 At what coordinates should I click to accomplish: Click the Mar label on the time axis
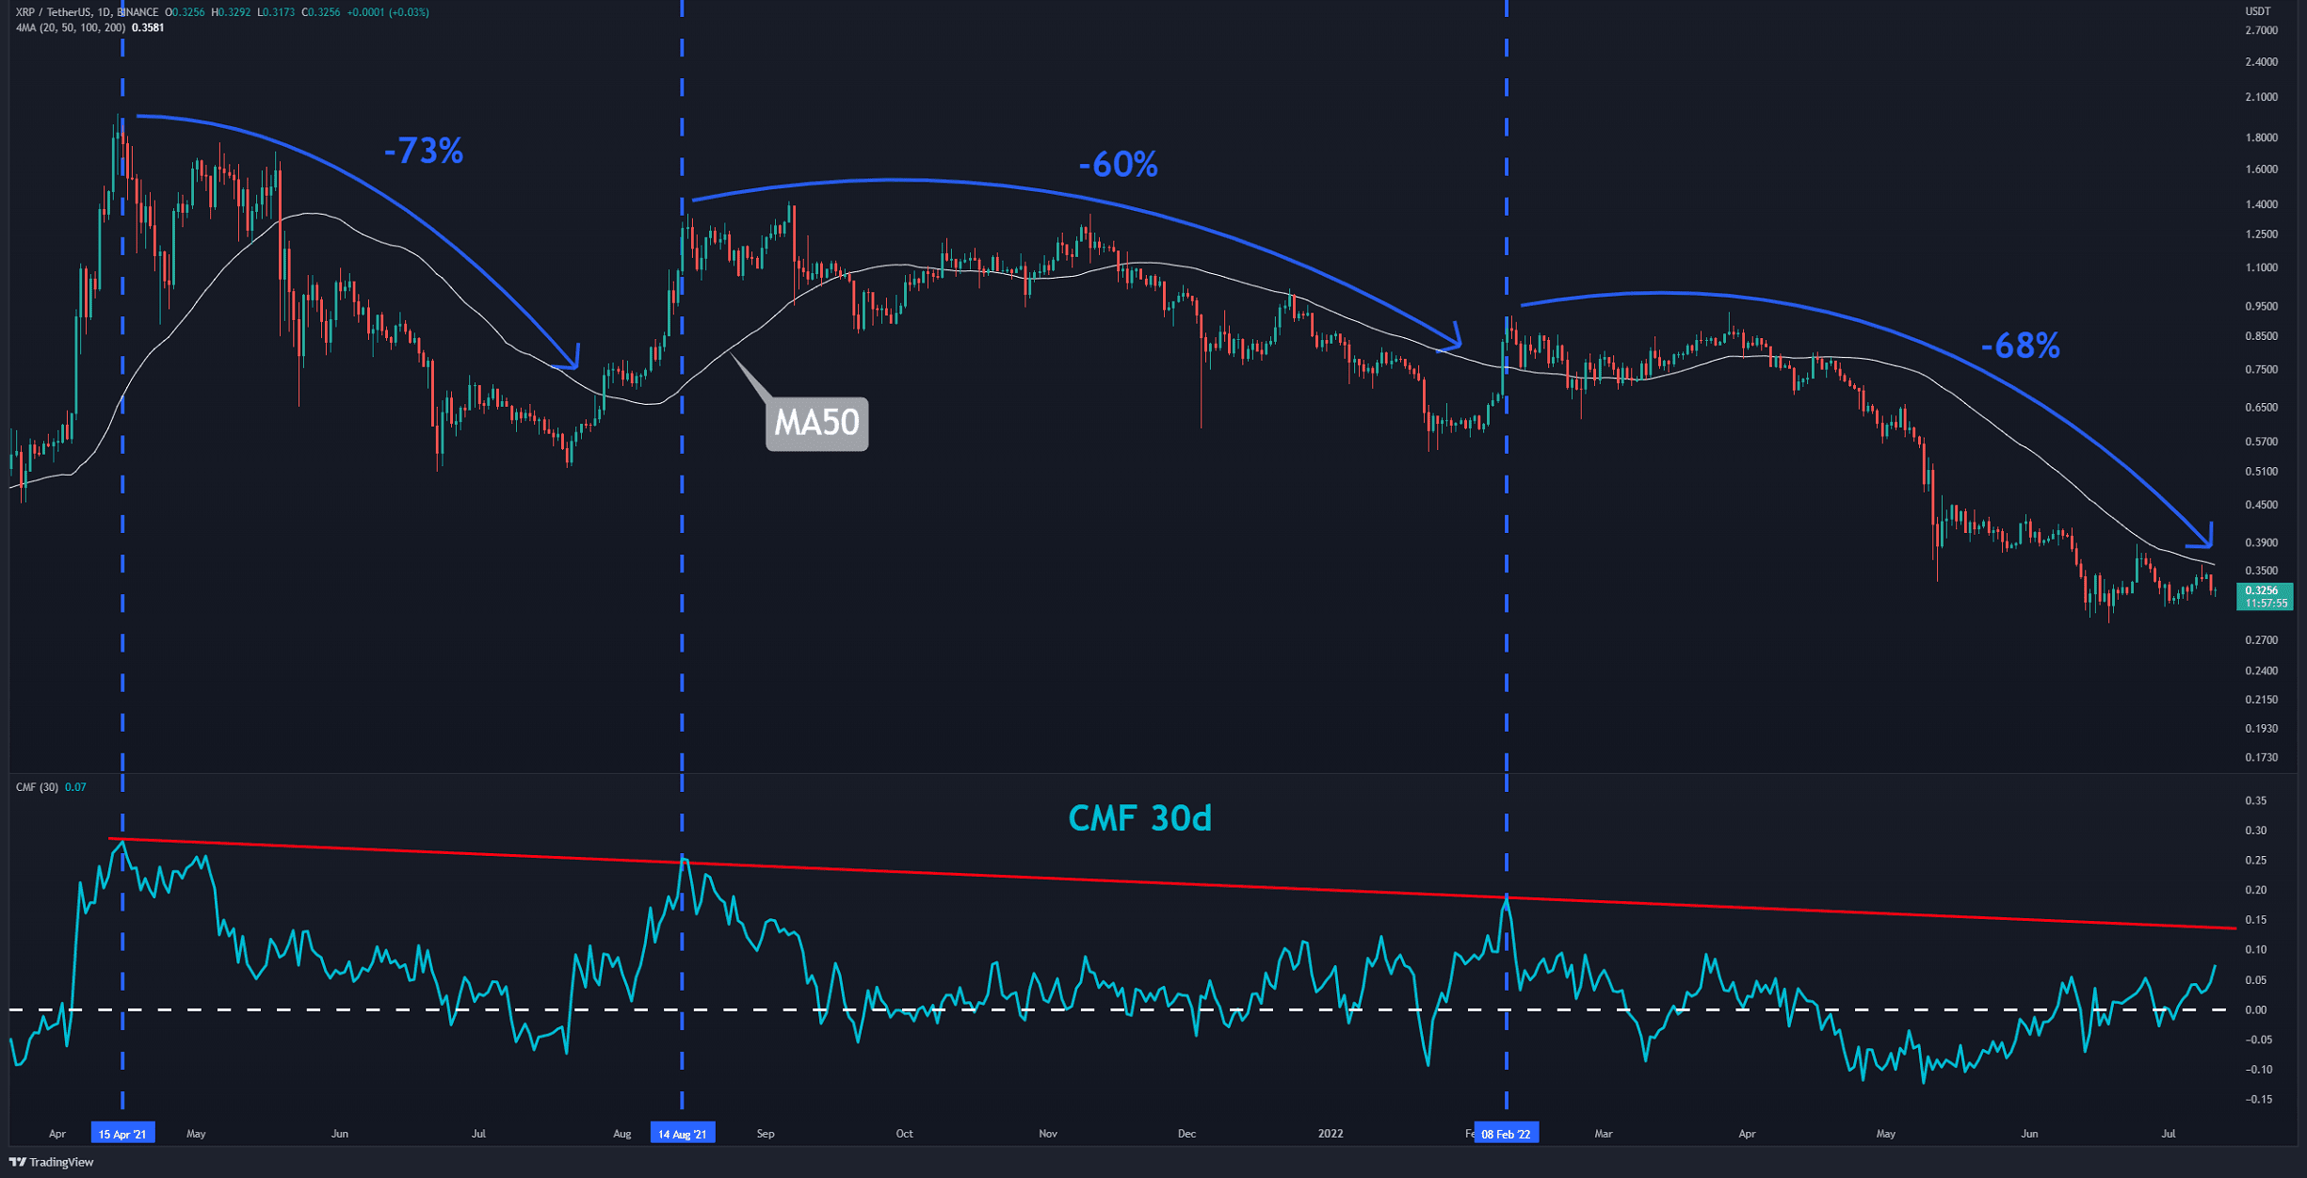tap(1603, 1134)
